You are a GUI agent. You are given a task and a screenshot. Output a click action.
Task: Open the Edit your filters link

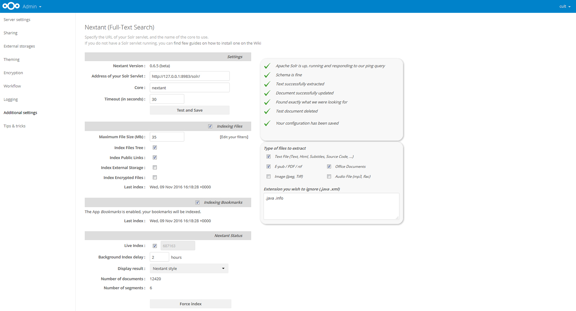[234, 137]
